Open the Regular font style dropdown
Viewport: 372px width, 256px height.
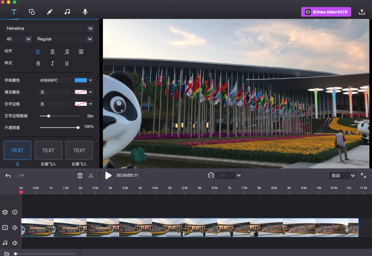coord(64,39)
